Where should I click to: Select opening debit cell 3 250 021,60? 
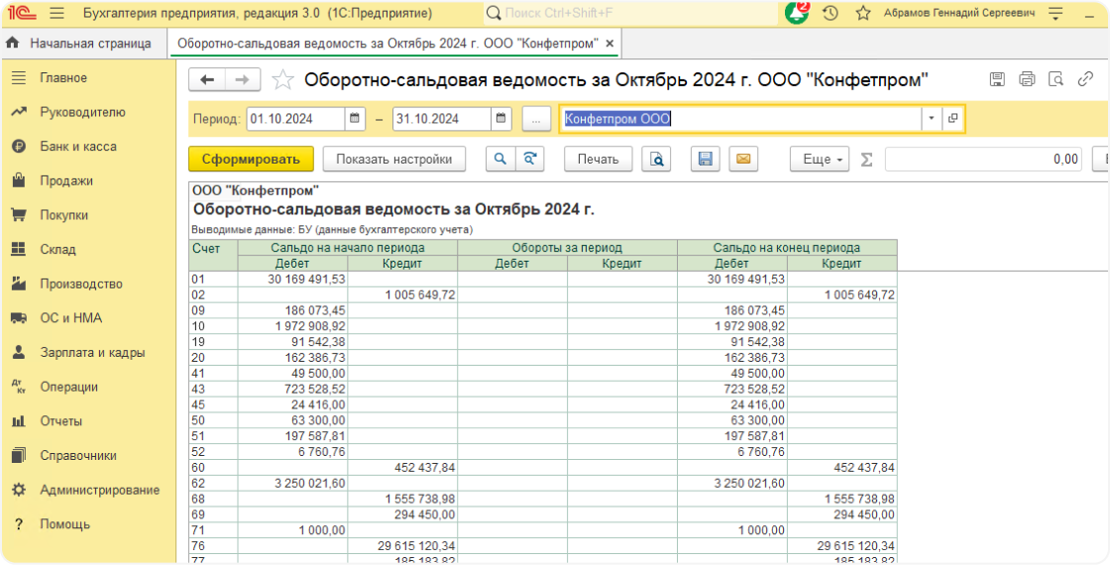(292, 483)
